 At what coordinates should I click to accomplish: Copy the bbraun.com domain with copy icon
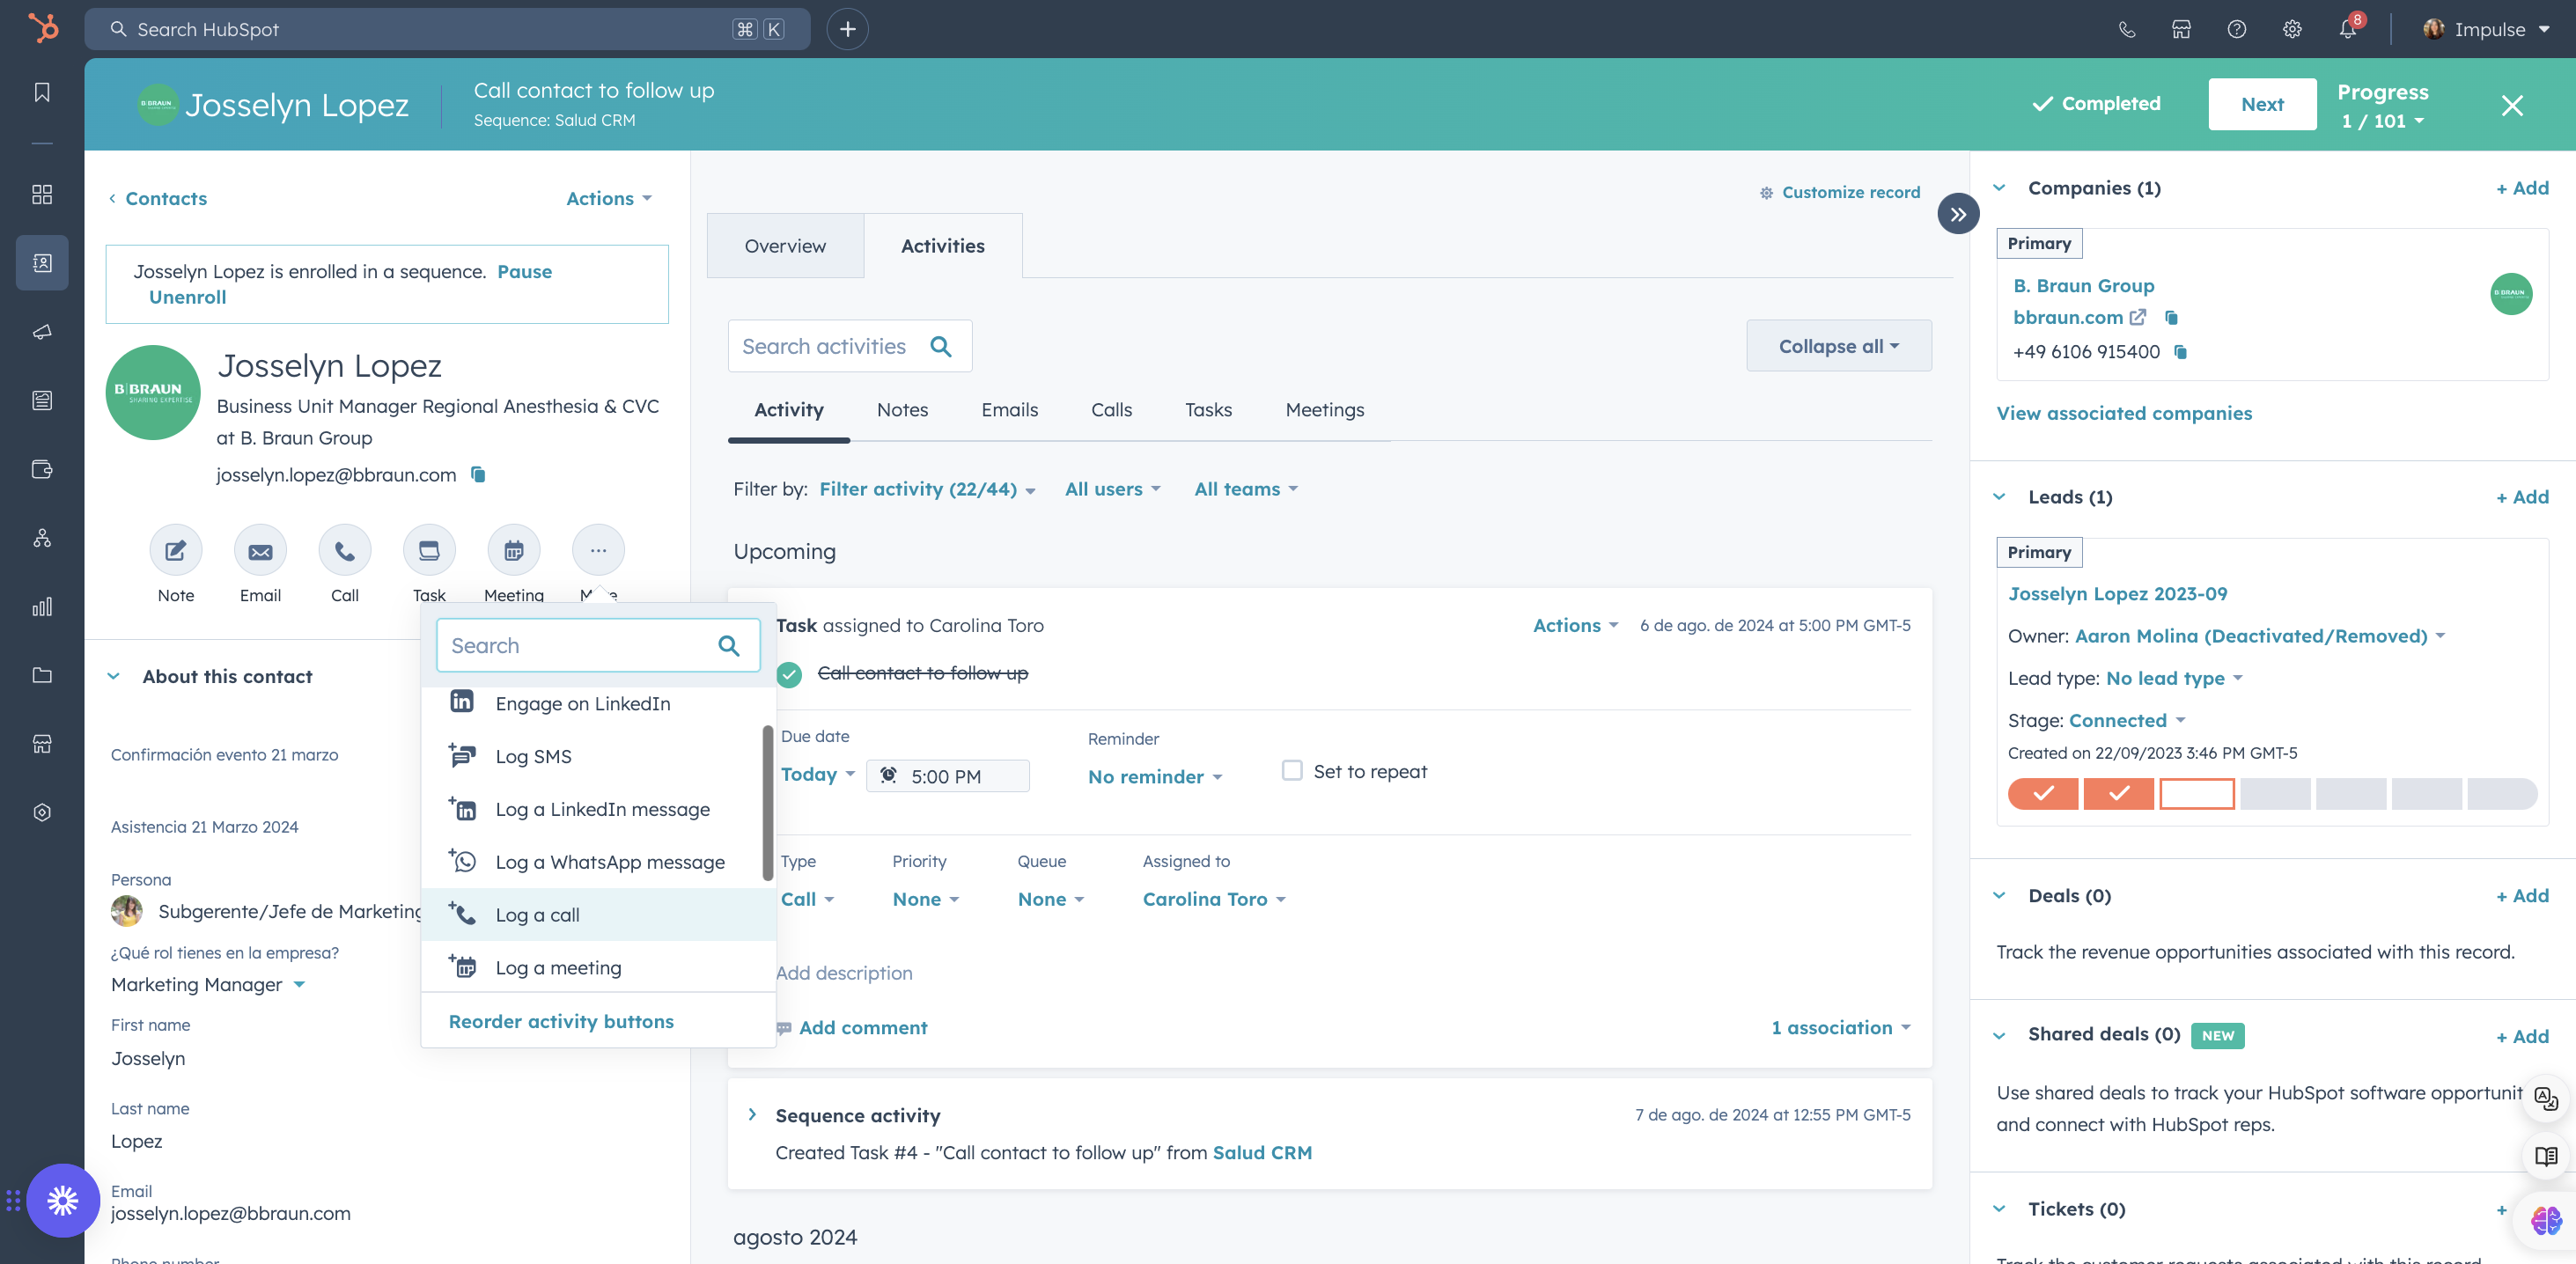coord(2171,317)
